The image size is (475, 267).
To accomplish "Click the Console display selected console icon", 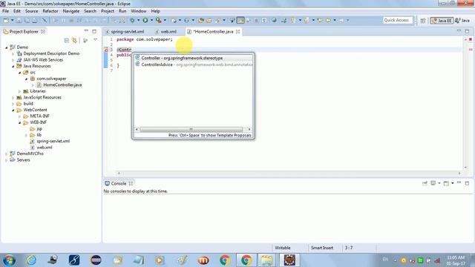I will click(433, 183).
